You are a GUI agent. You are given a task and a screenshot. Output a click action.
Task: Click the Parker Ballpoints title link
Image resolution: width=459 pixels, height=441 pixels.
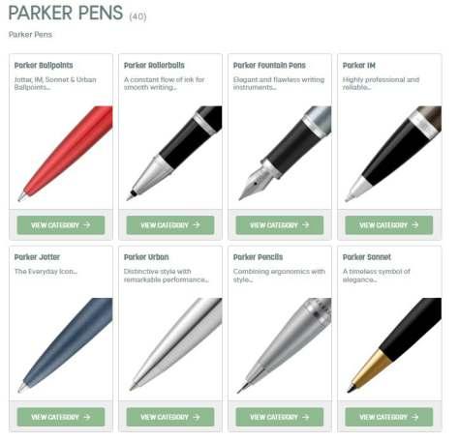pyautogui.click(x=44, y=66)
